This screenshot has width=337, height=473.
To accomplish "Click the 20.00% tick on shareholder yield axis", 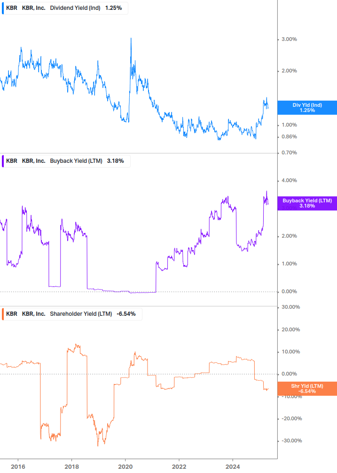I will 290,329.
